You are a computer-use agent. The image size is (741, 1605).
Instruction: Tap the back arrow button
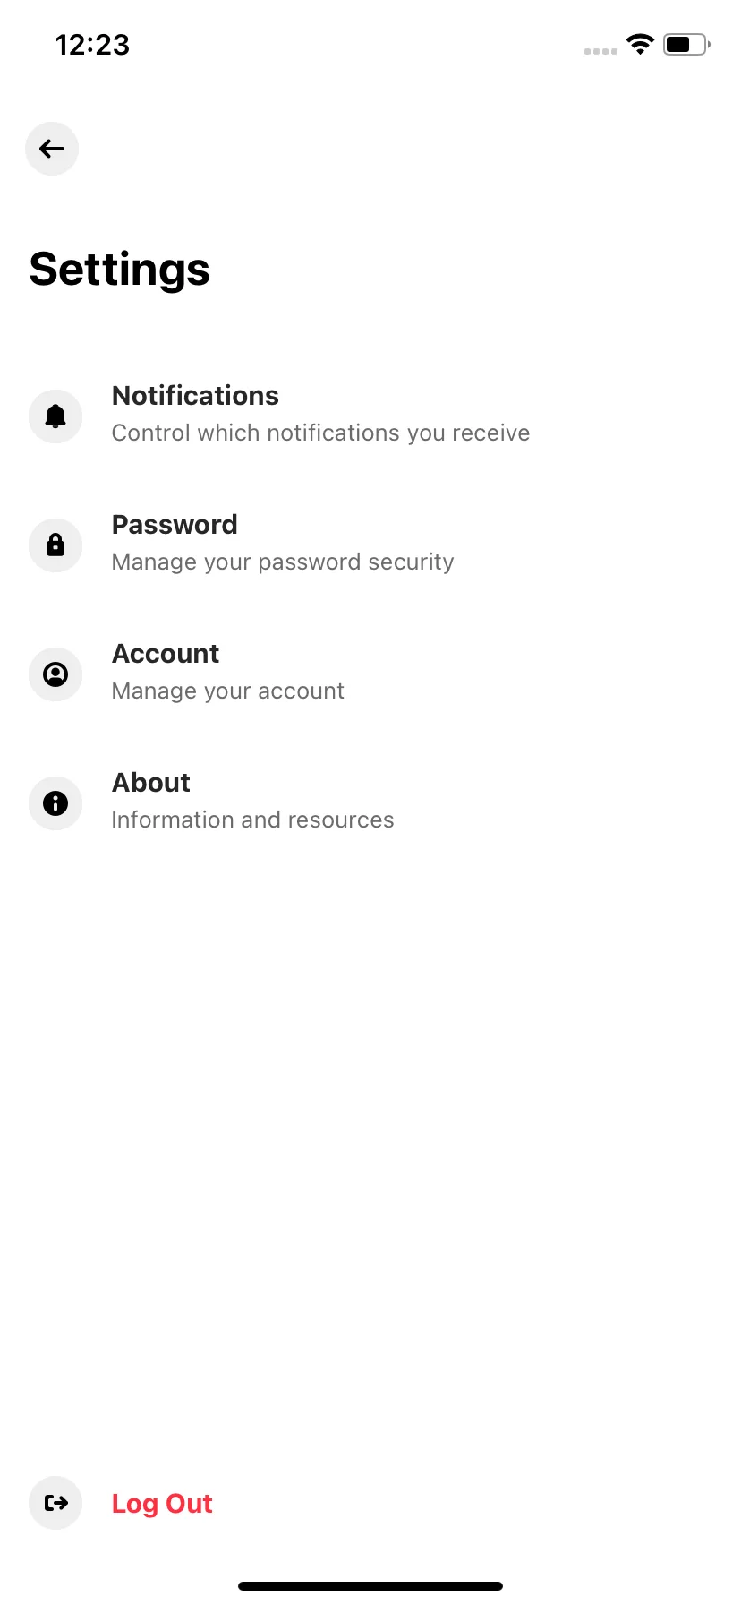pos(52,149)
